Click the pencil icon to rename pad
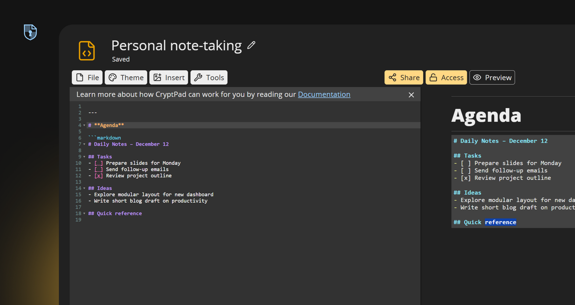This screenshot has width=575, height=305. (x=251, y=45)
